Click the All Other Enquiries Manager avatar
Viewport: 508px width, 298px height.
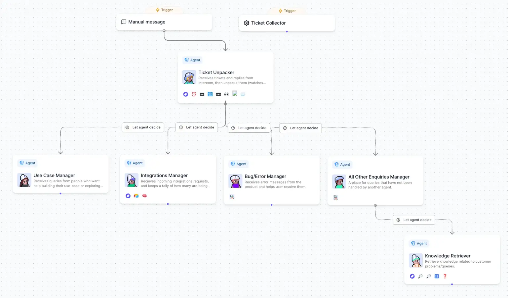(339, 182)
